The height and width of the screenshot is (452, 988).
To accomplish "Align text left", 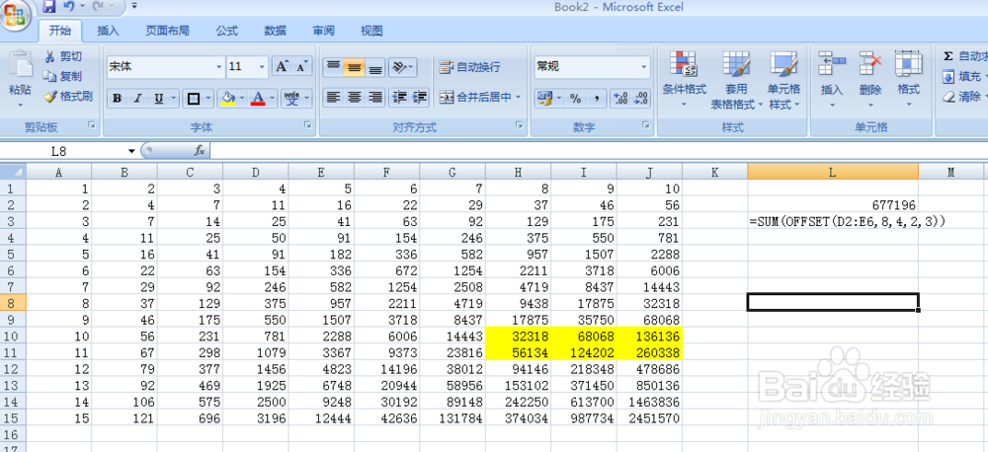I will 333,97.
